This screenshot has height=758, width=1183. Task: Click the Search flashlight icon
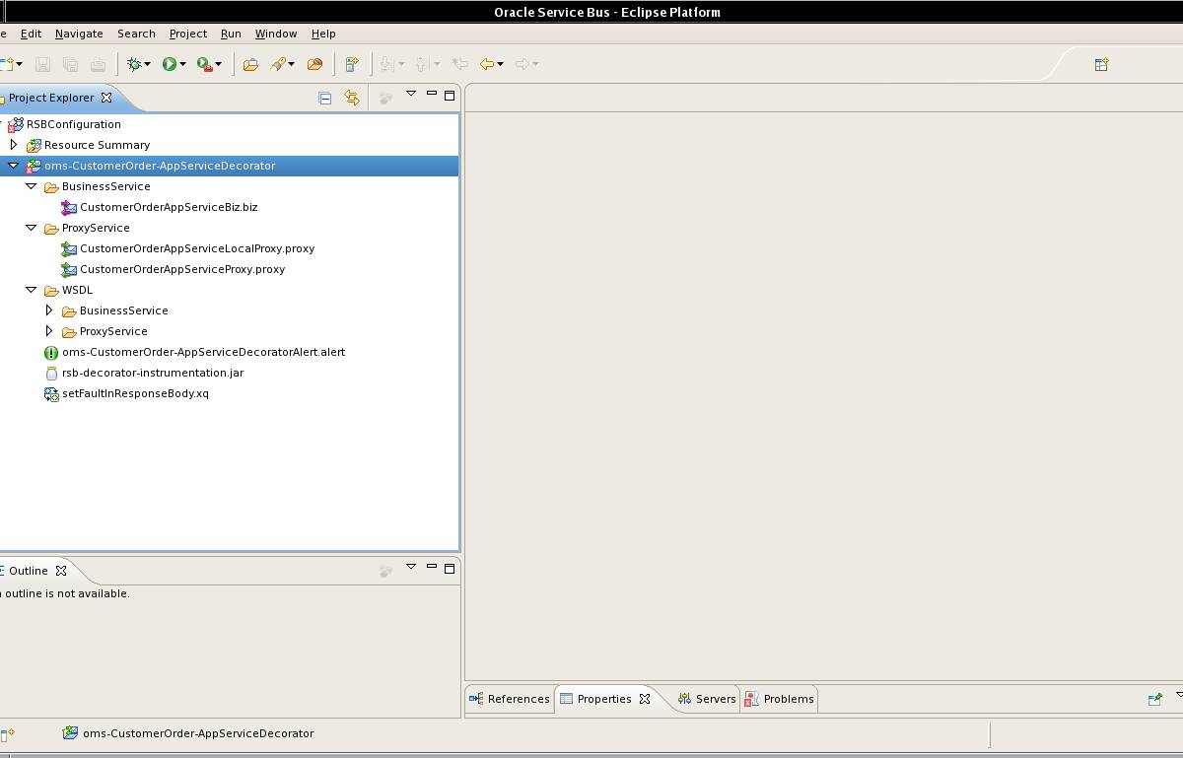click(x=279, y=64)
